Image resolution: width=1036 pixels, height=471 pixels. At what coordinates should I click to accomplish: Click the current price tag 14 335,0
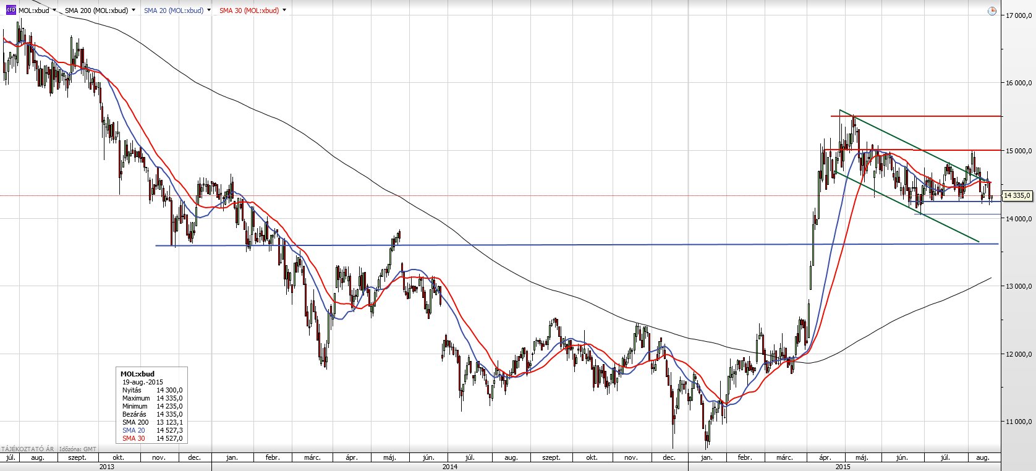tap(1017, 195)
